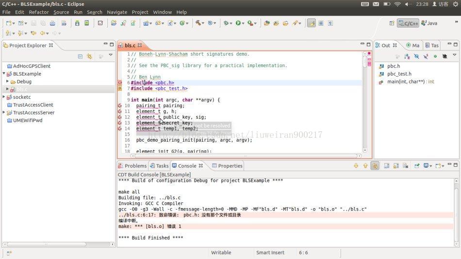
Task: Click Pin Console icon
Action: coord(417,166)
